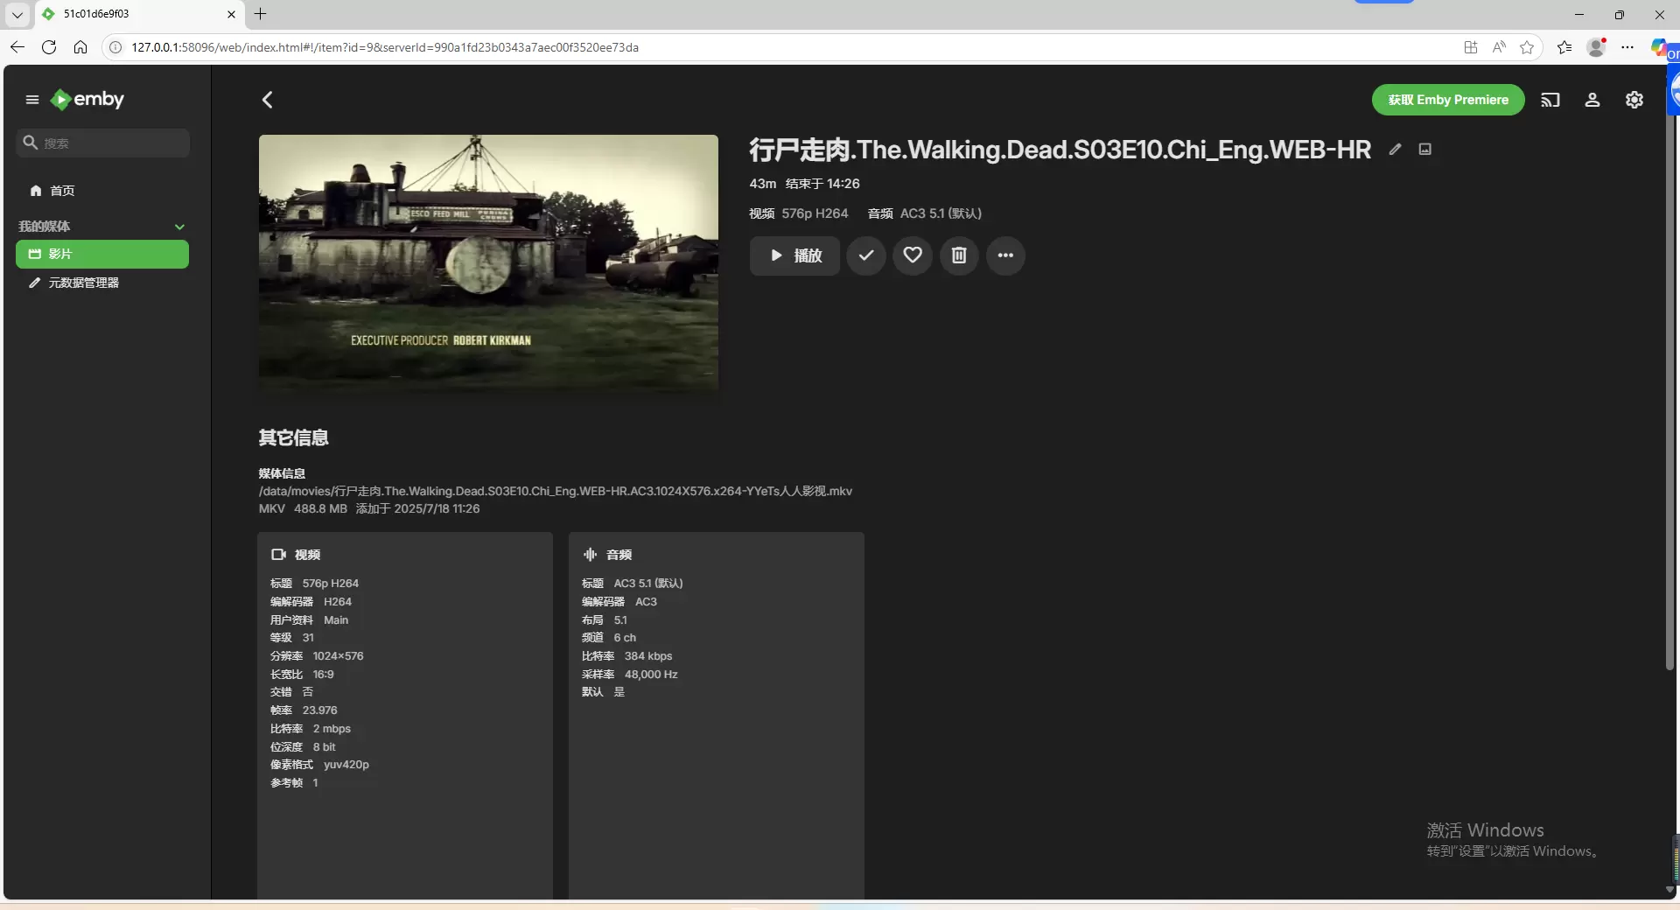Open the browser settings and more menu
Viewport: 1680px width, 910px height.
point(1627,47)
